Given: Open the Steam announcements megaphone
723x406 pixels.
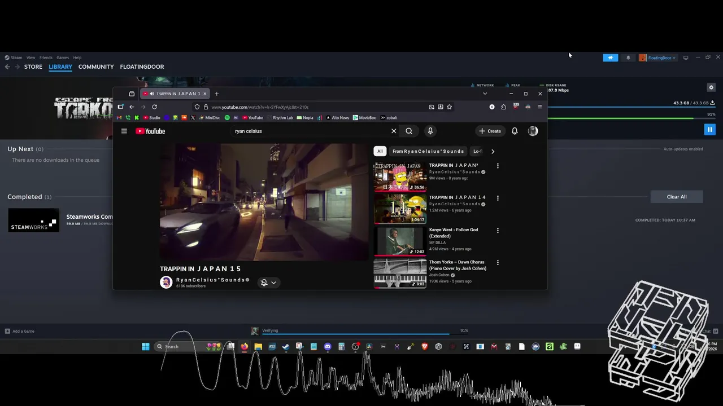Looking at the screenshot, I should point(610,58).
